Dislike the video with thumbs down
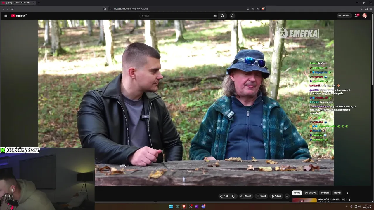This screenshot has height=210, width=374. point(233,196)
